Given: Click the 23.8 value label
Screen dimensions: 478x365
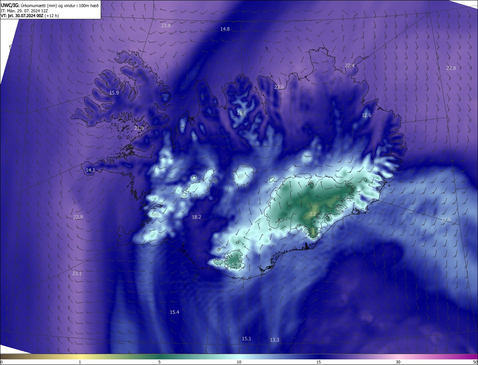Looking at the screenshot, I should coord(166,26).
